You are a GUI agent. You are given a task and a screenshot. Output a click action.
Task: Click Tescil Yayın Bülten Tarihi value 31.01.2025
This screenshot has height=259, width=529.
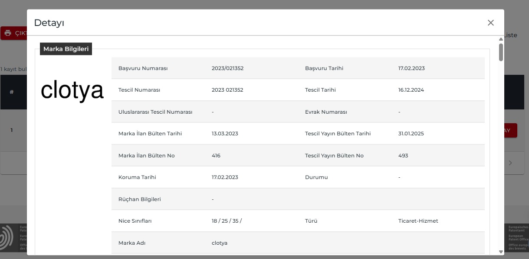pyautogui.click(x=411, y=134)
